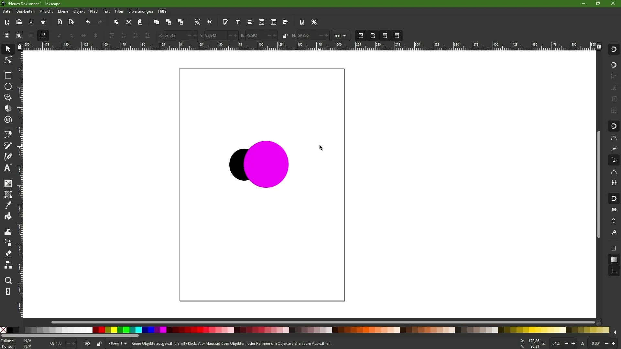Image resolution: width=621 pixels, height=349 pixels.
Task: Open the Ebene 1 layer dropdown
Action: tap(118, 344)
